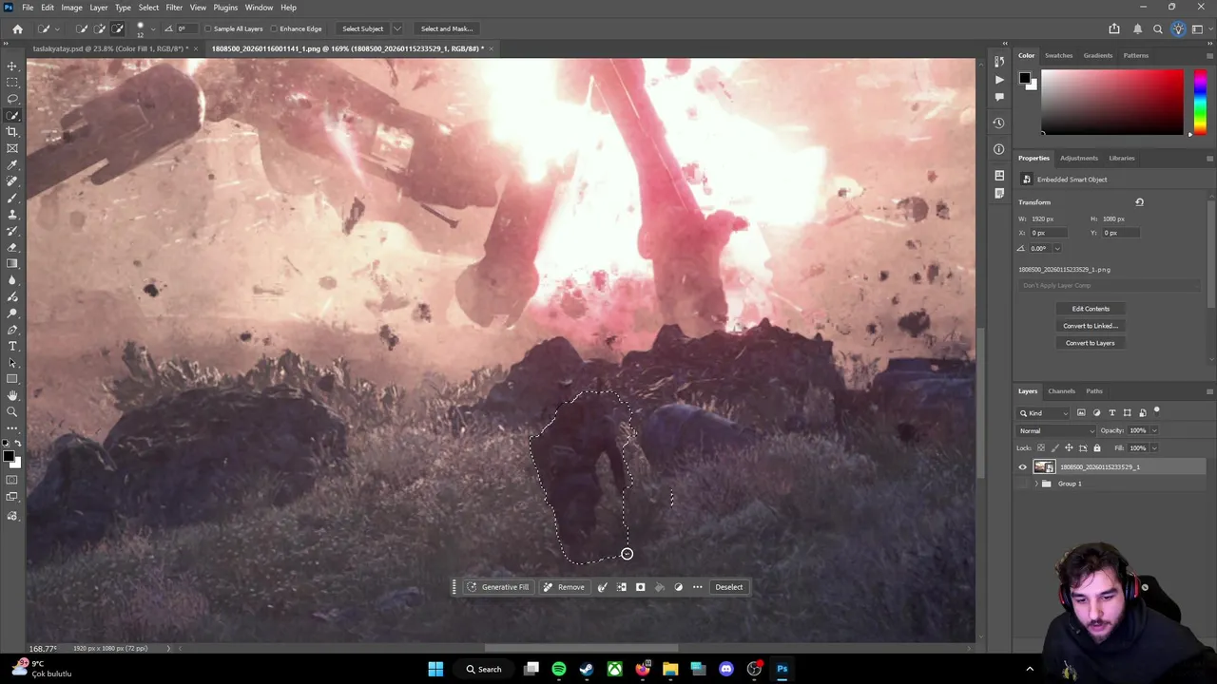Open the Normal blend mode dropdown
Viewport: 1217px width, 684px height.
[1056, 430]
